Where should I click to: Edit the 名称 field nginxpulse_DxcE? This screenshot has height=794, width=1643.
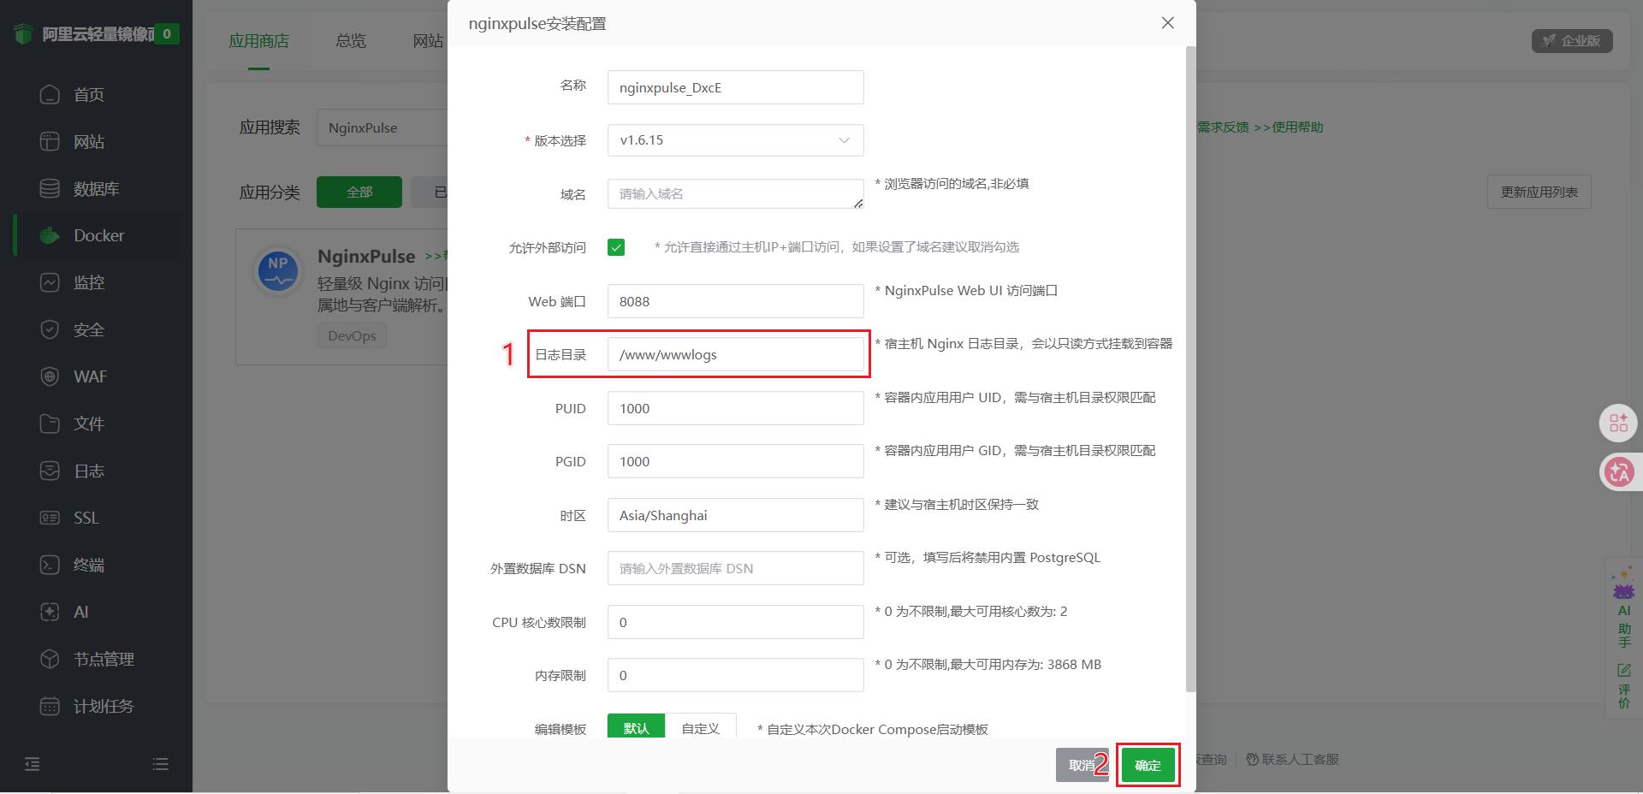736,87
